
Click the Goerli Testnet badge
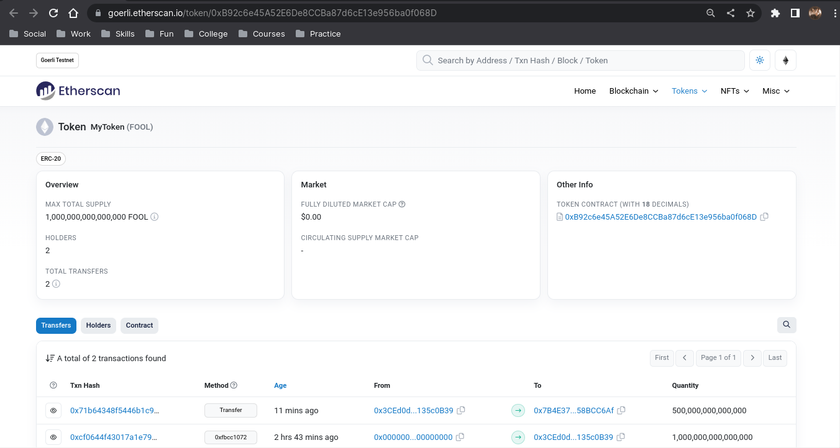coord(57,60)
